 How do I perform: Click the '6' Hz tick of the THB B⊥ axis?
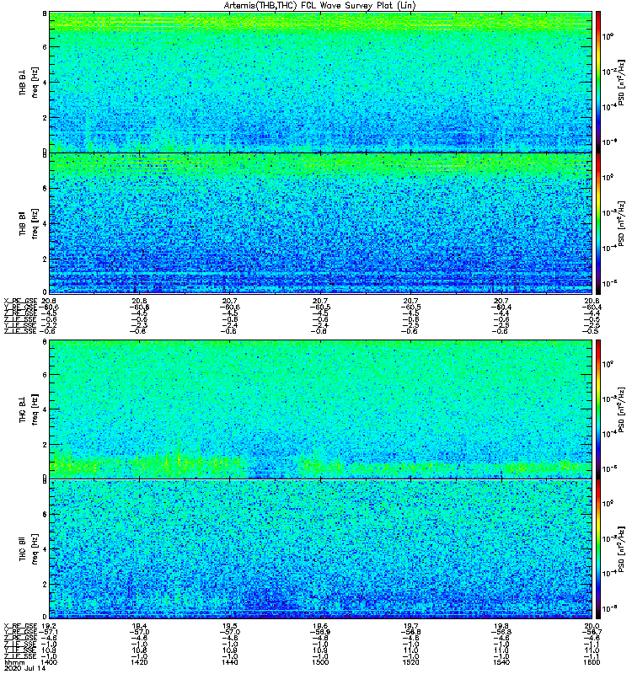pyautogui.click(x=45, y=47)
